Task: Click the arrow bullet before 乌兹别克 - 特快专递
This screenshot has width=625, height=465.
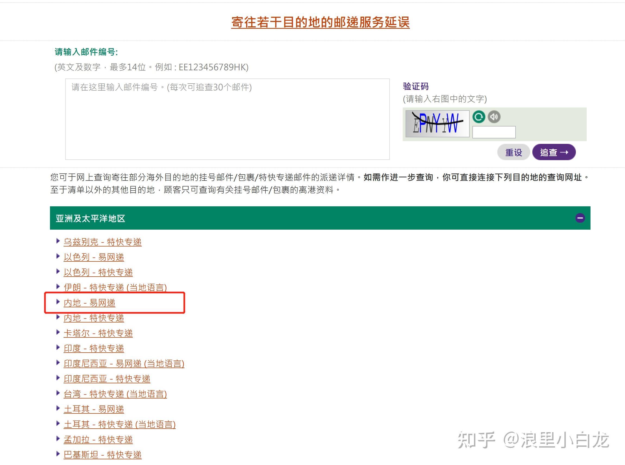Action: [x=58, y=241]
